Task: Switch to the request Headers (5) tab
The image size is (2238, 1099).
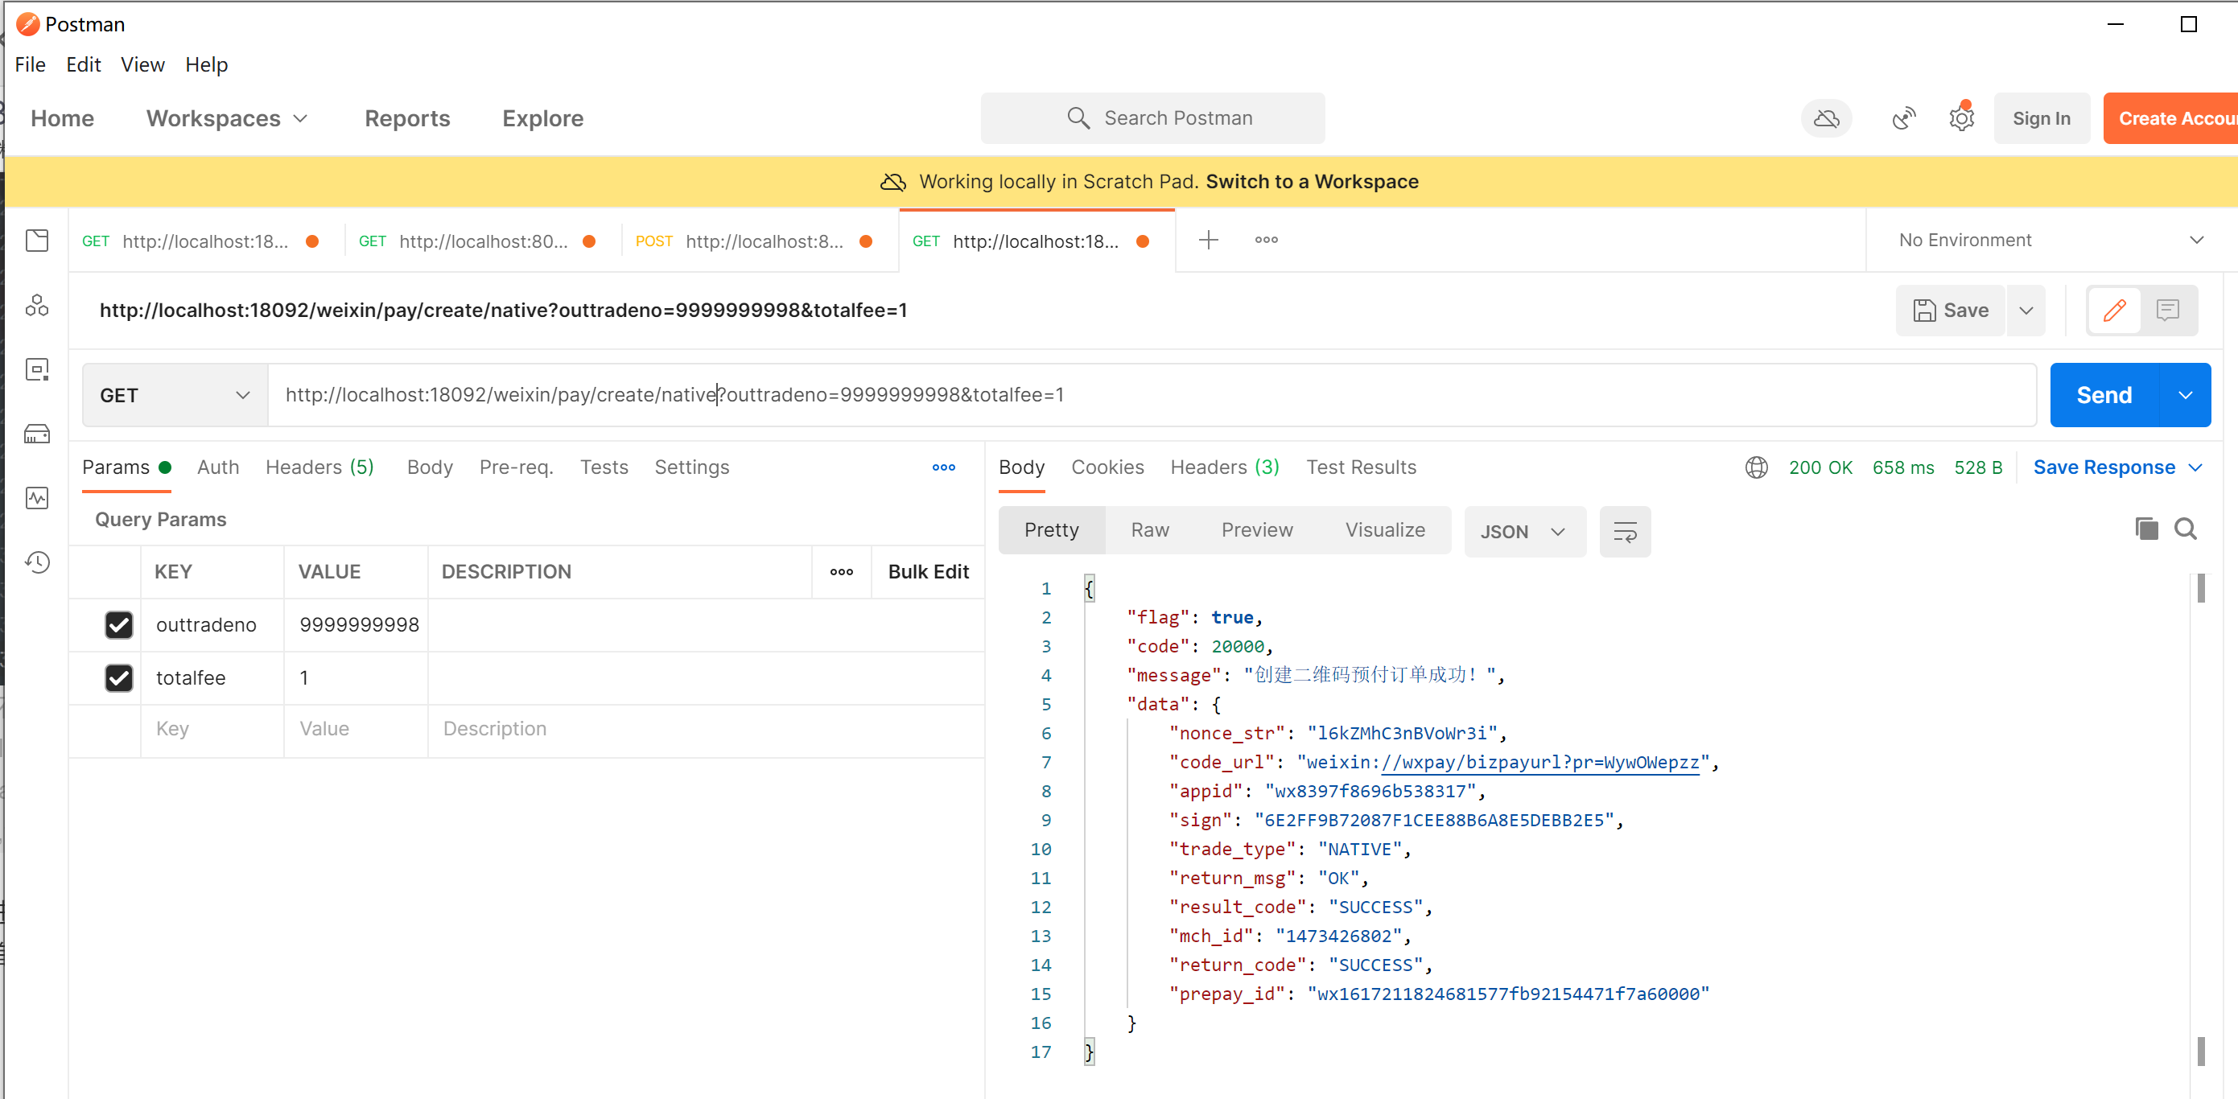Action: (319, 467)
